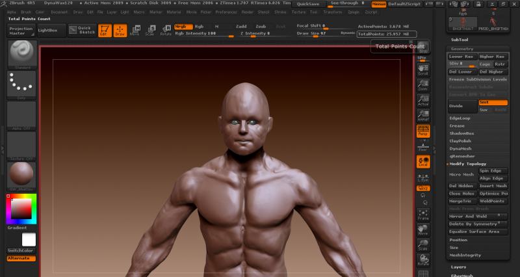The image size is (520, 277).
Task: Expand ShadowBox section
Action: coord(461,133)
